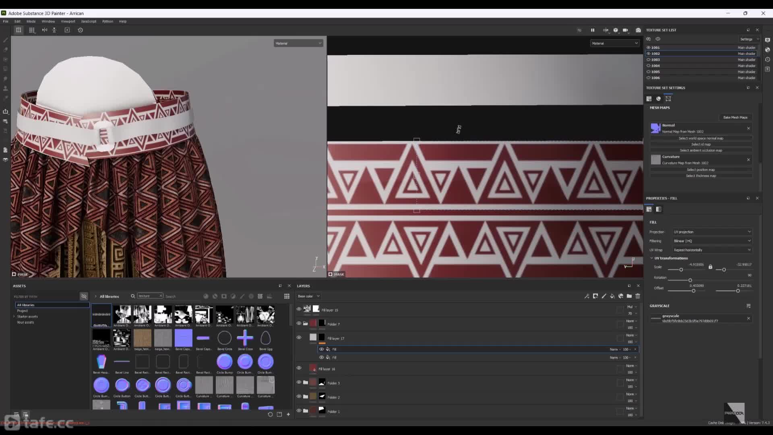Open the File menu
Image resolution: width=773 pixels, height=435 pixels.
[6, 21]
